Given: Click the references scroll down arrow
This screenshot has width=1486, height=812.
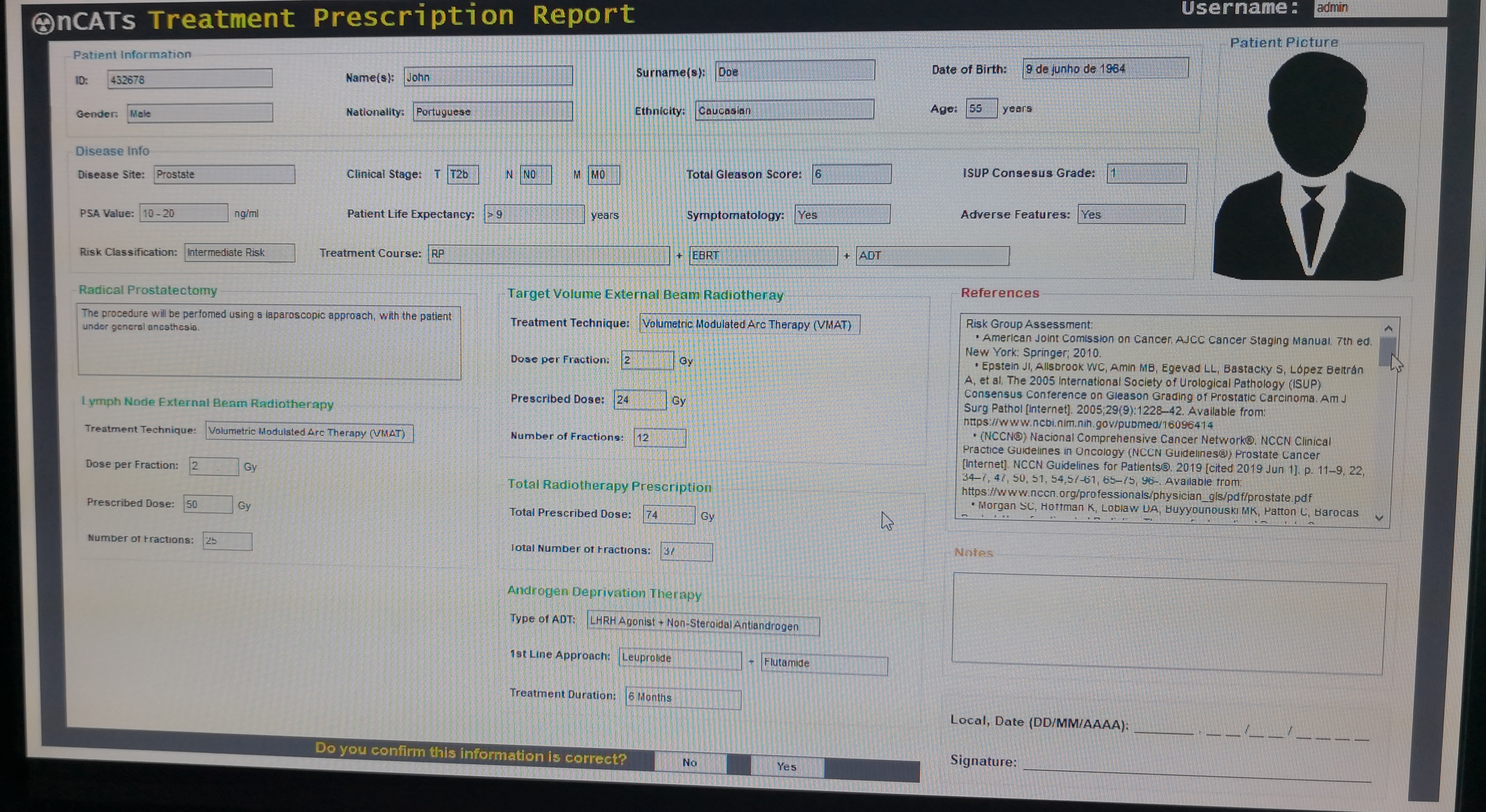Looking at the screenshot, I should tap(1379, 518).
